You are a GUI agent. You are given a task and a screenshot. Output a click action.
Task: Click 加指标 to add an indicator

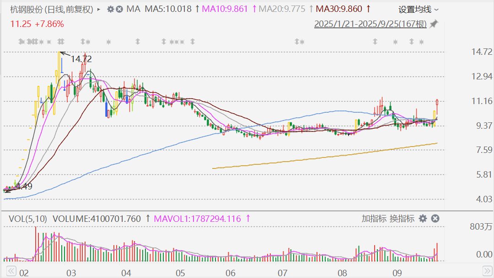point(374,219)
